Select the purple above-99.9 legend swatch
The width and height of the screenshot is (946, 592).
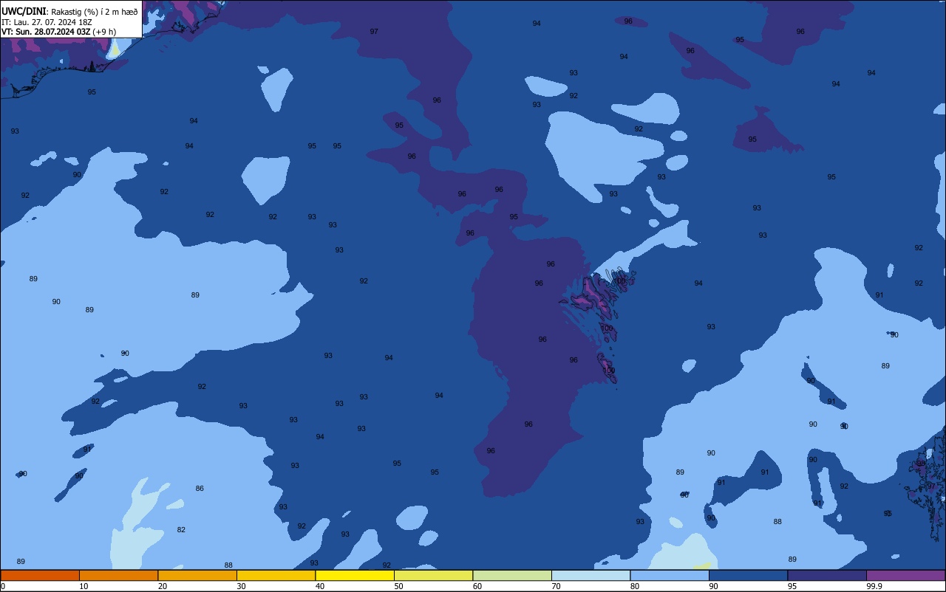[905, 575]
